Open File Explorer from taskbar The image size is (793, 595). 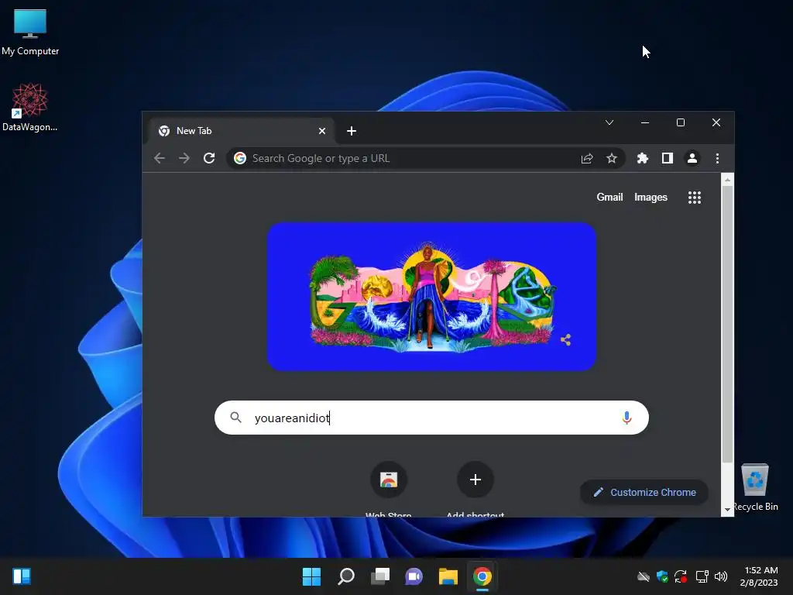click(x=448, y=576)
